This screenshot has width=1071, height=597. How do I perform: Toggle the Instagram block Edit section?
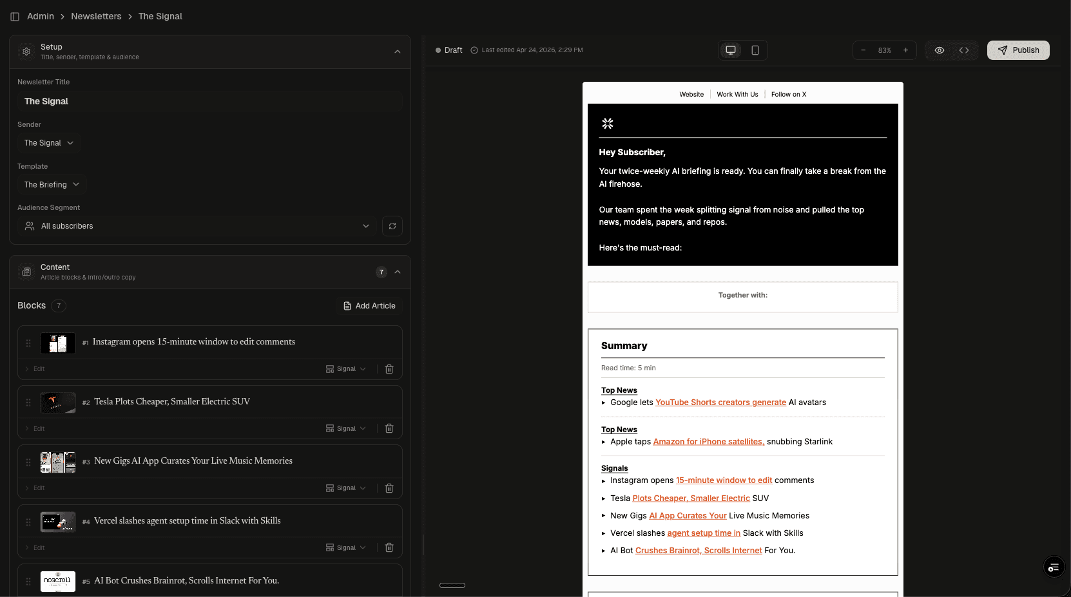coord(35,368)
